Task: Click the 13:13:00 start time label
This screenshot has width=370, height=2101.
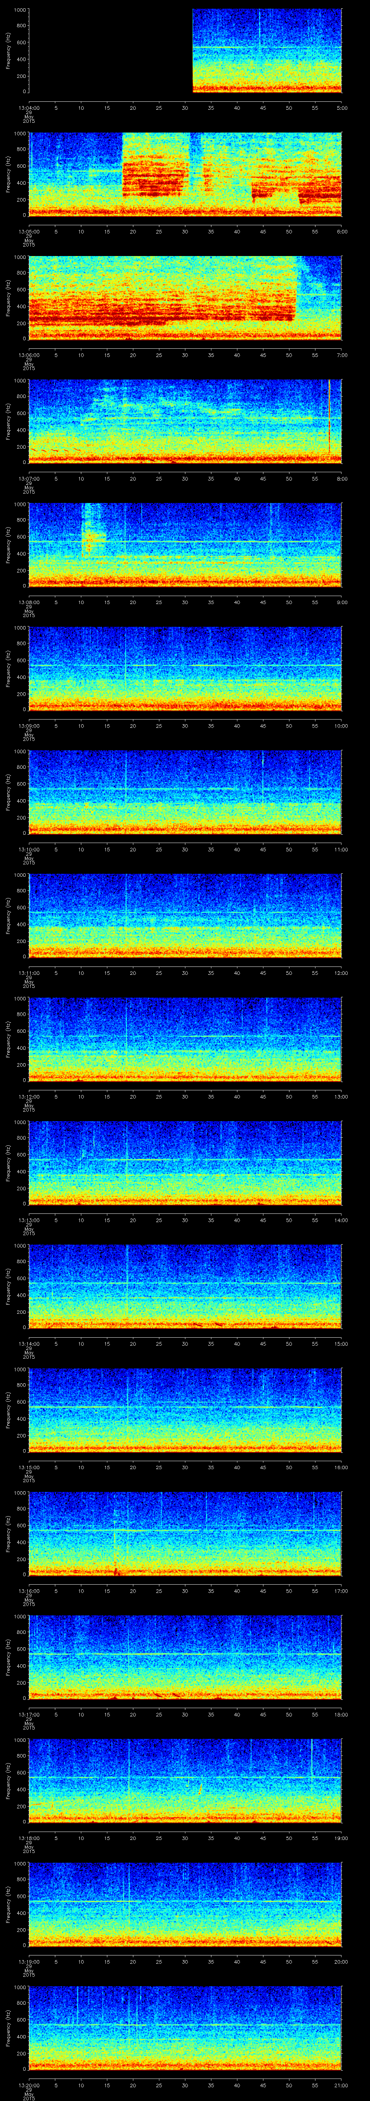Action: point(29,1220)
